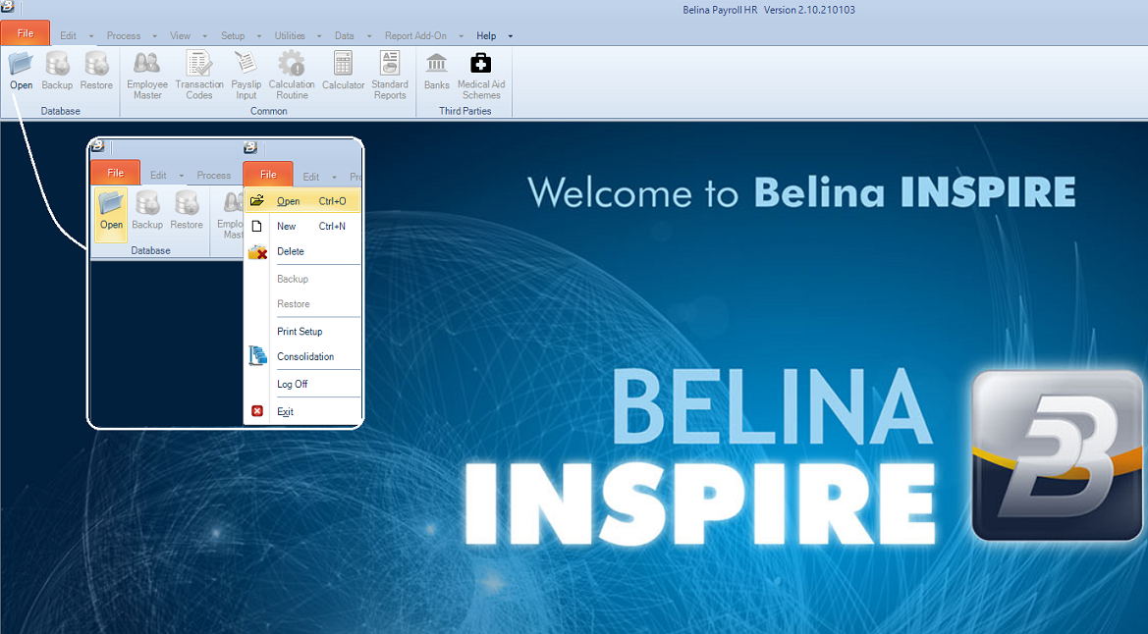Click the Belina app icon in the title bar corner

click(7, 7)
